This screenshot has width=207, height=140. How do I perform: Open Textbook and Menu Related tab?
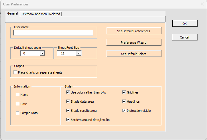(x=41, y=14)
